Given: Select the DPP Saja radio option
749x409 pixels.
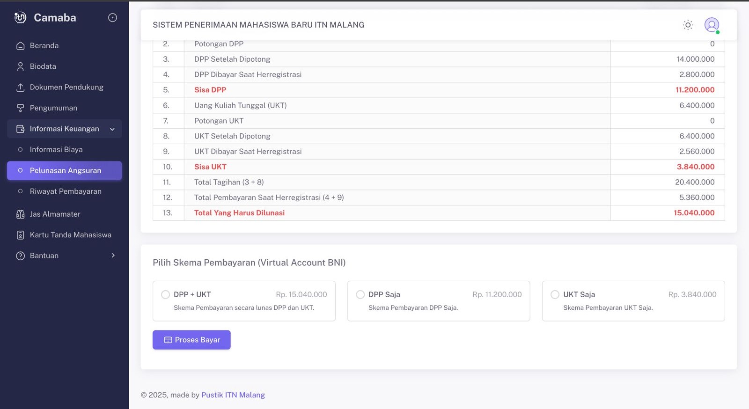Looking at the screenshot, I should [x=360, y=294].
